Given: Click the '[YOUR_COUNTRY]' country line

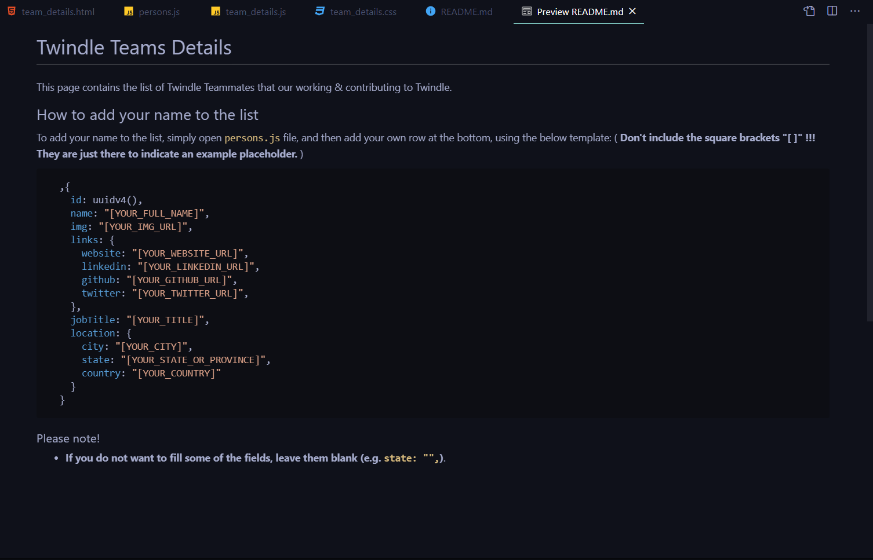Looking at the screenshot, I should click(x=151, y=373).
